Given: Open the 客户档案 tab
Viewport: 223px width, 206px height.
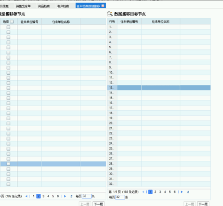Looking at the screenshot, I should click(63, 6).
